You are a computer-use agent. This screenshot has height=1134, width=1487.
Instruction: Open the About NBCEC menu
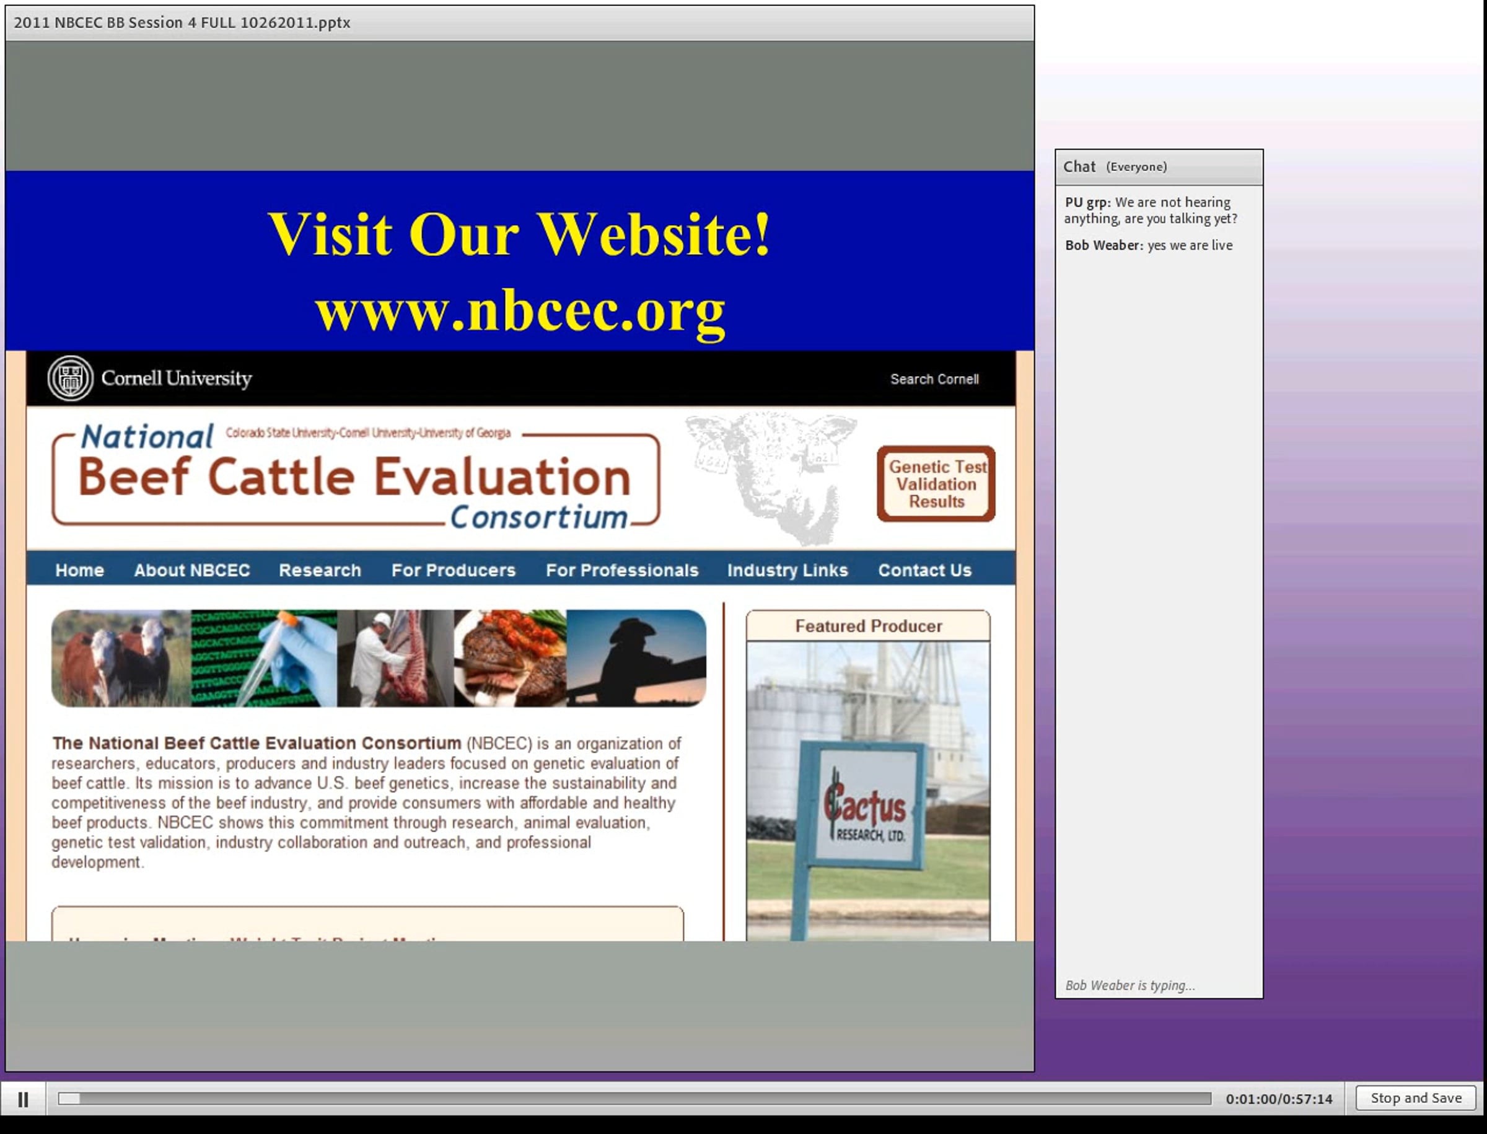point(191,570)
